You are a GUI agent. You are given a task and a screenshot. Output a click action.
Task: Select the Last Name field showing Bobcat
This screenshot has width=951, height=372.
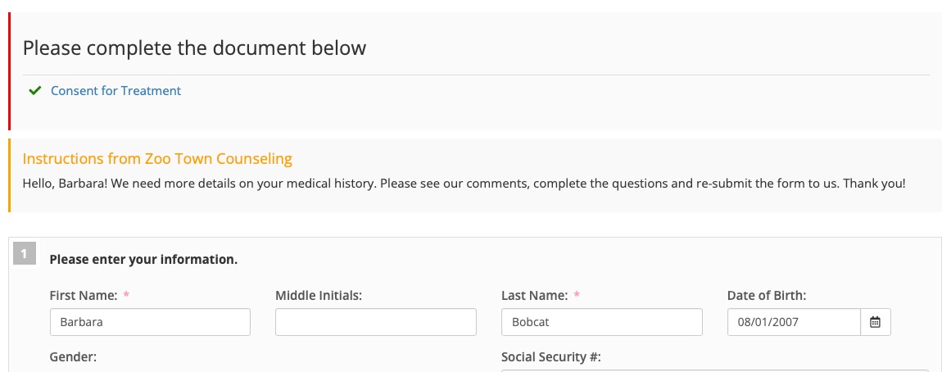pos(602,322)
